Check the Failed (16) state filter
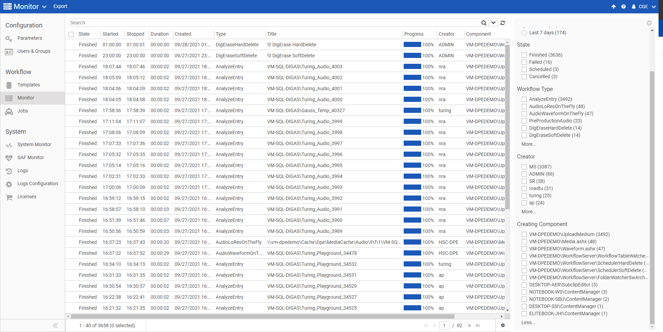The height and width of the screenshot is (332, 663). (x=524, y=62)
